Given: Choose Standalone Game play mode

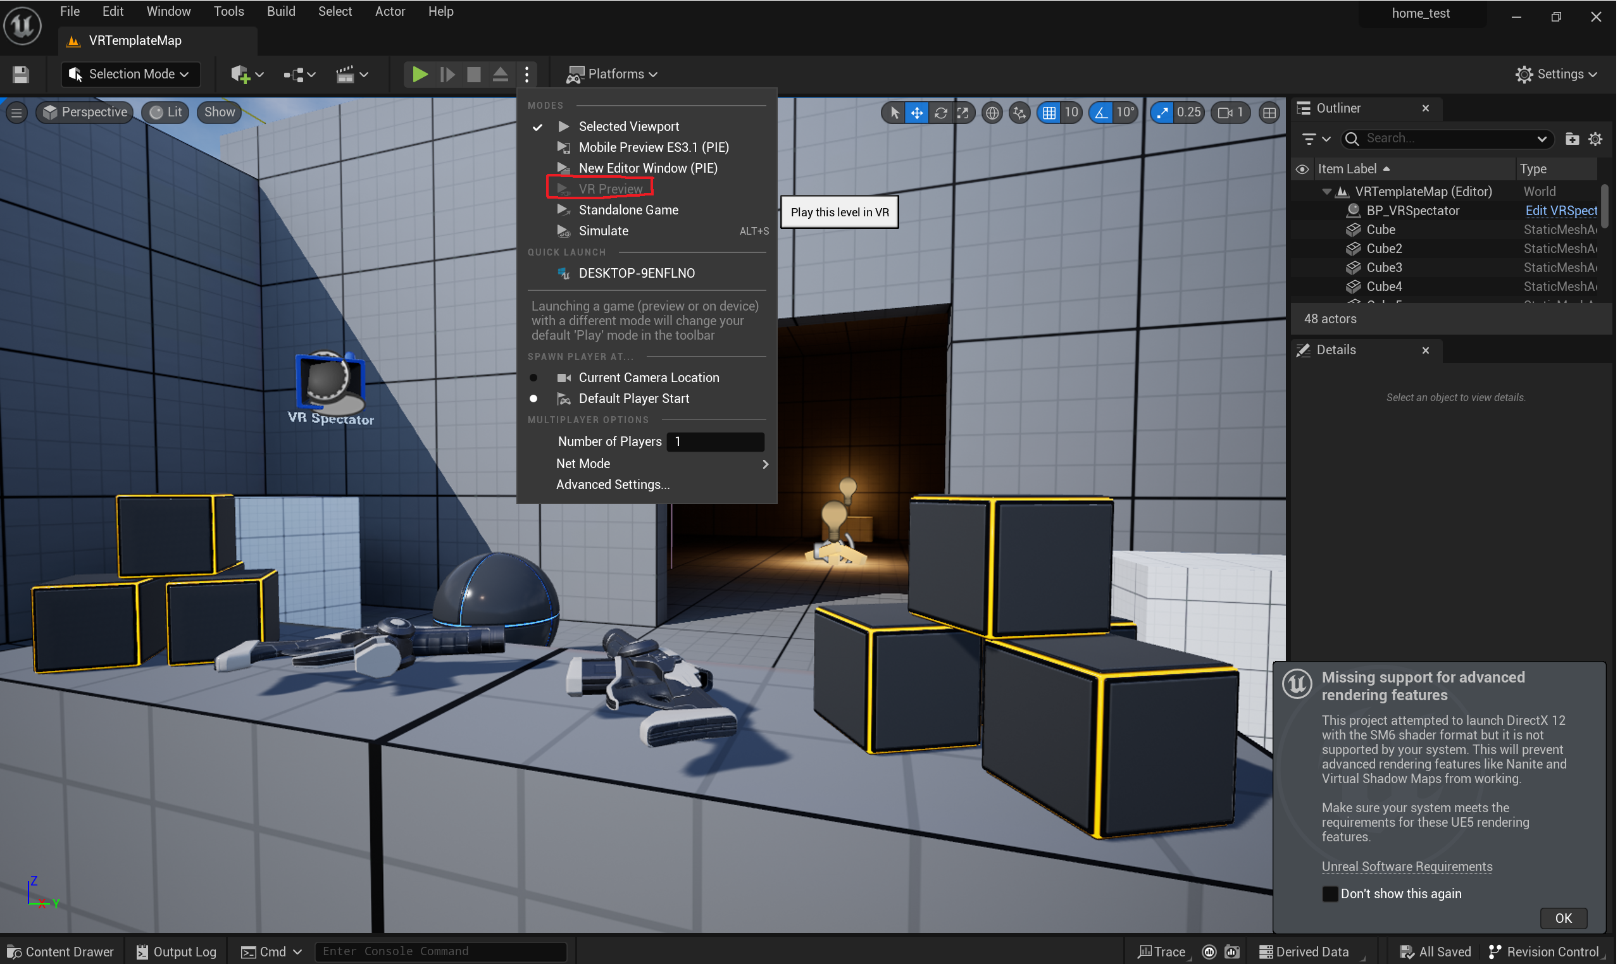Looking at the screenshot, I should [628, 210].
